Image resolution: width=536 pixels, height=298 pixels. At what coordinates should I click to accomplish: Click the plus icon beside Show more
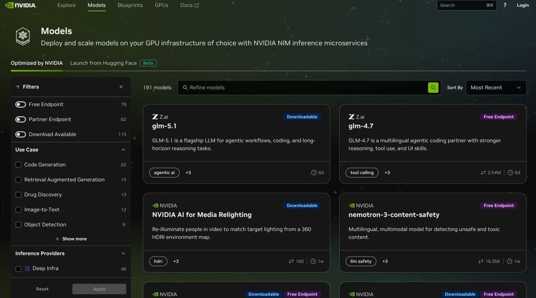click(57, 239)
